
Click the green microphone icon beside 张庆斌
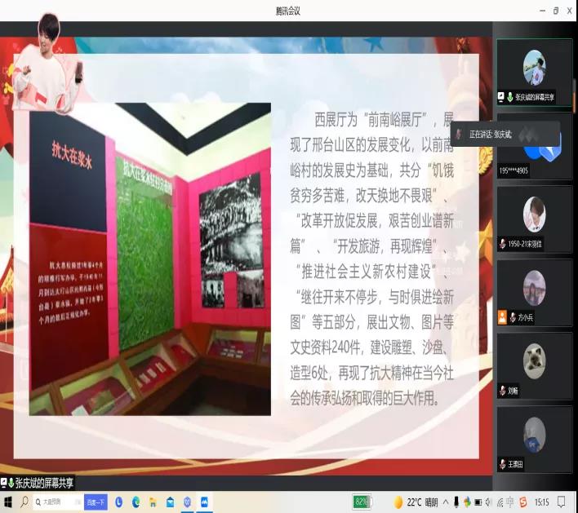coord(509,95)
